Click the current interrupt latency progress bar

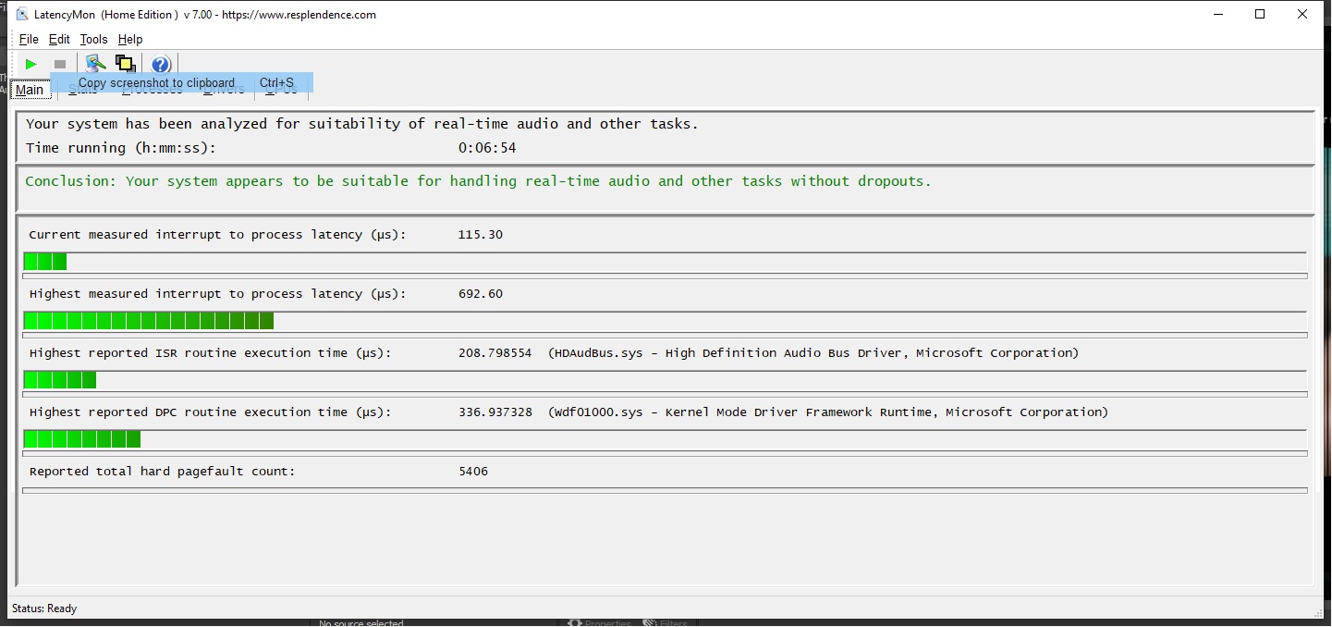click(x=665, y=262)
